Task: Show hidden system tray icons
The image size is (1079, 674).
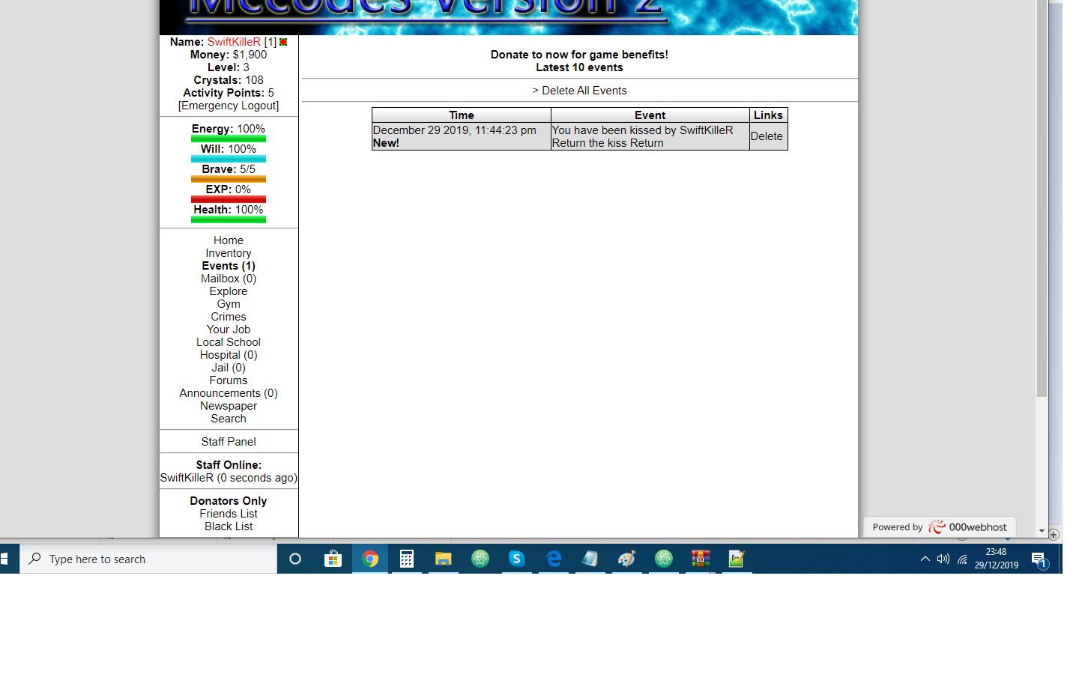Action: 925,559
